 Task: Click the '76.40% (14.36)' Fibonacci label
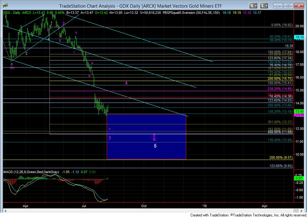click(x=281, y=96)
